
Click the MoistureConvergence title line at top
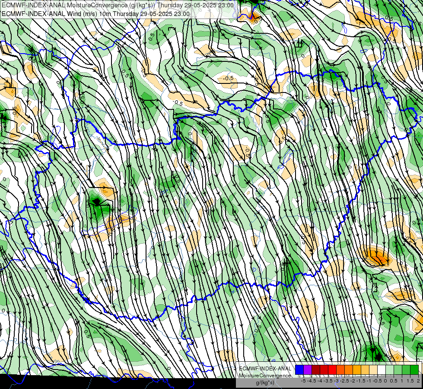pos(118,5)
